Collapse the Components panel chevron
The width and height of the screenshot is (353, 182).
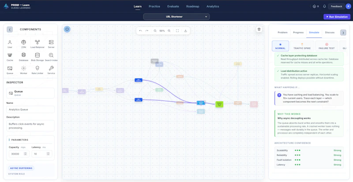click(10, 30)
